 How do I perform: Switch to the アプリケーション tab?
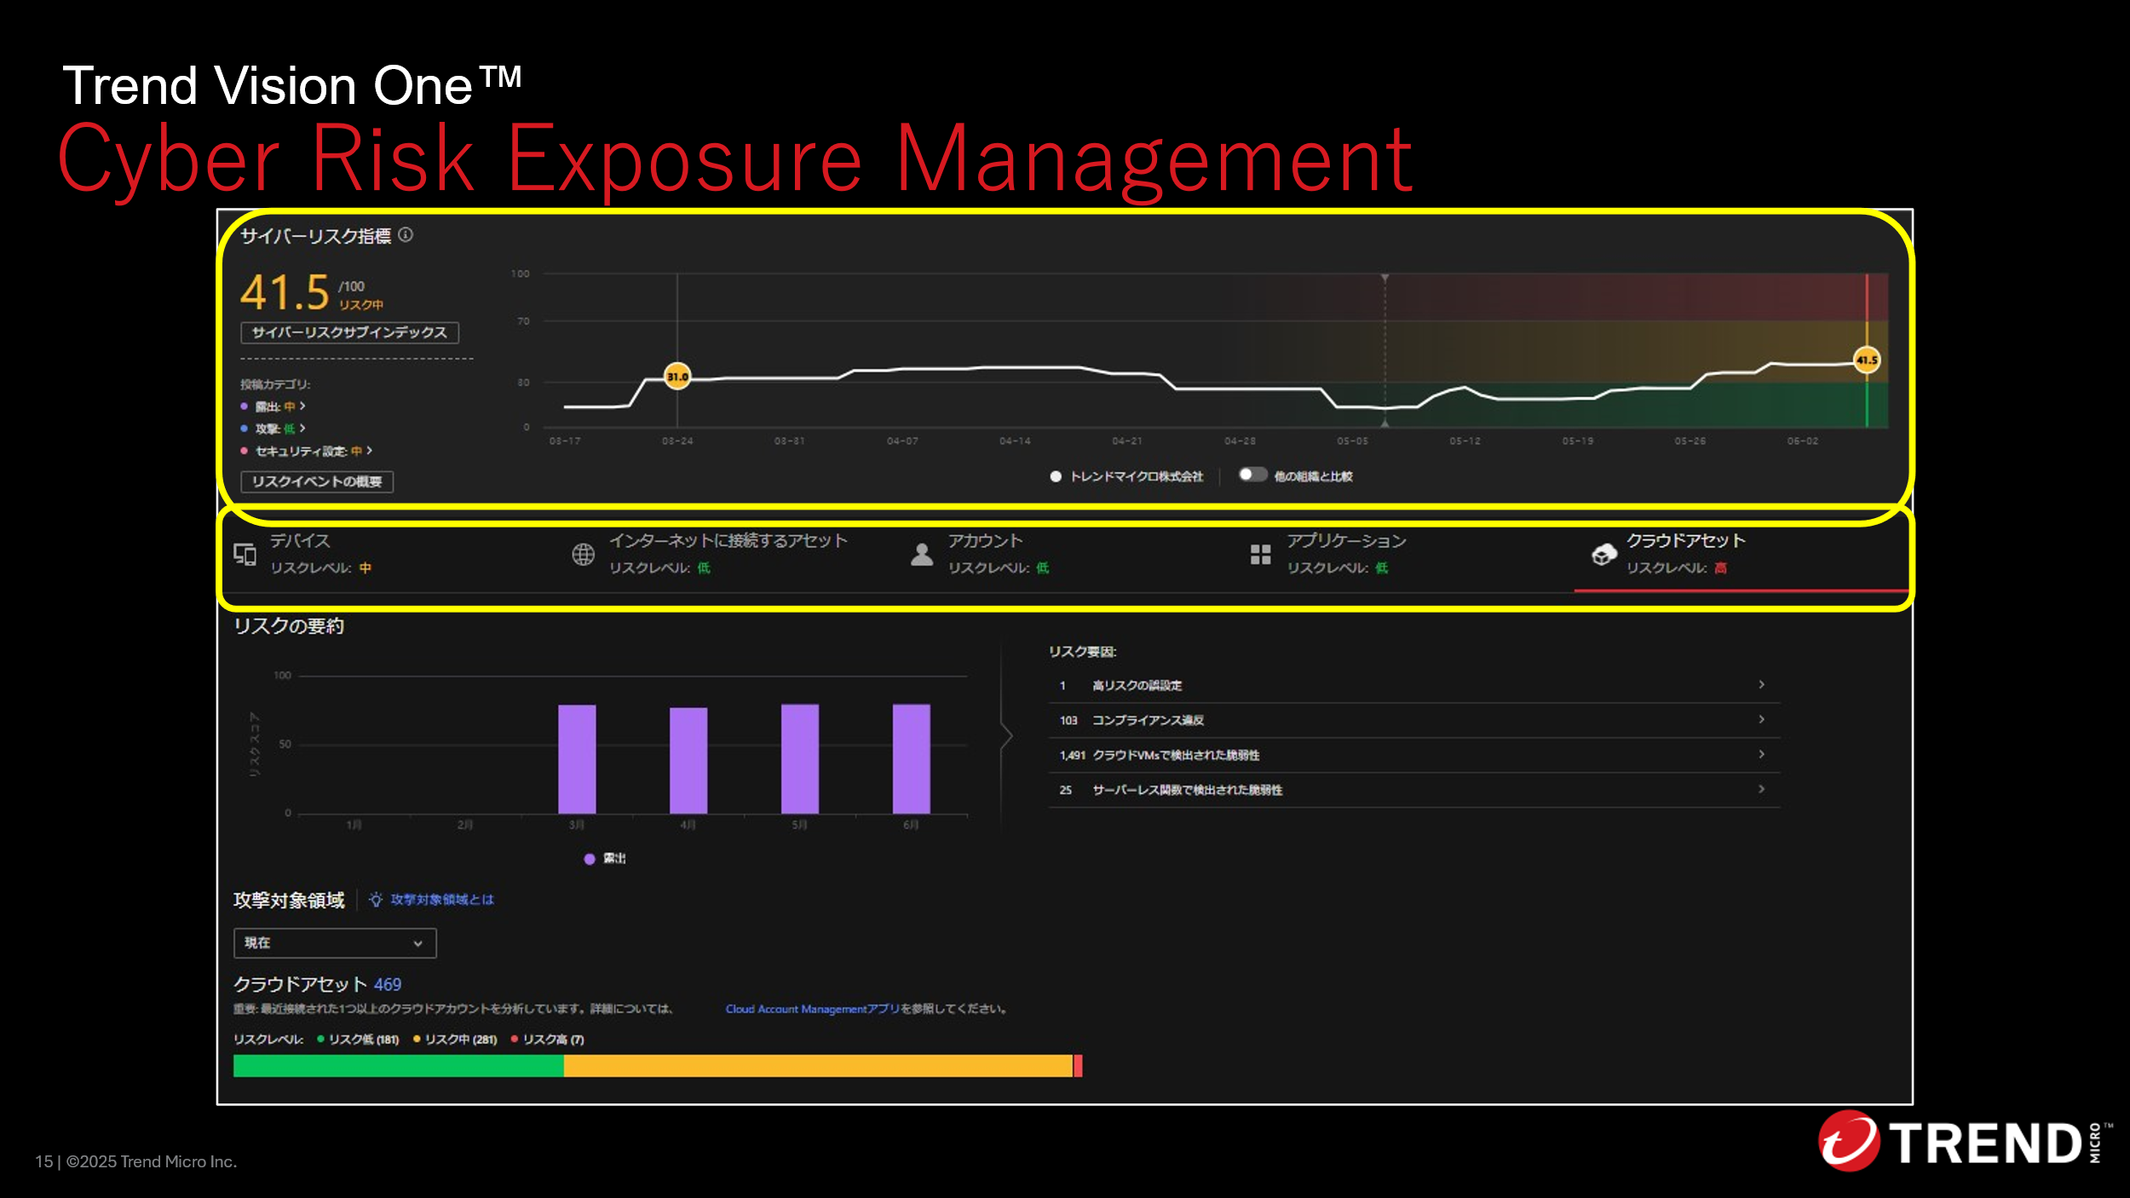[x=1345, y=541]
